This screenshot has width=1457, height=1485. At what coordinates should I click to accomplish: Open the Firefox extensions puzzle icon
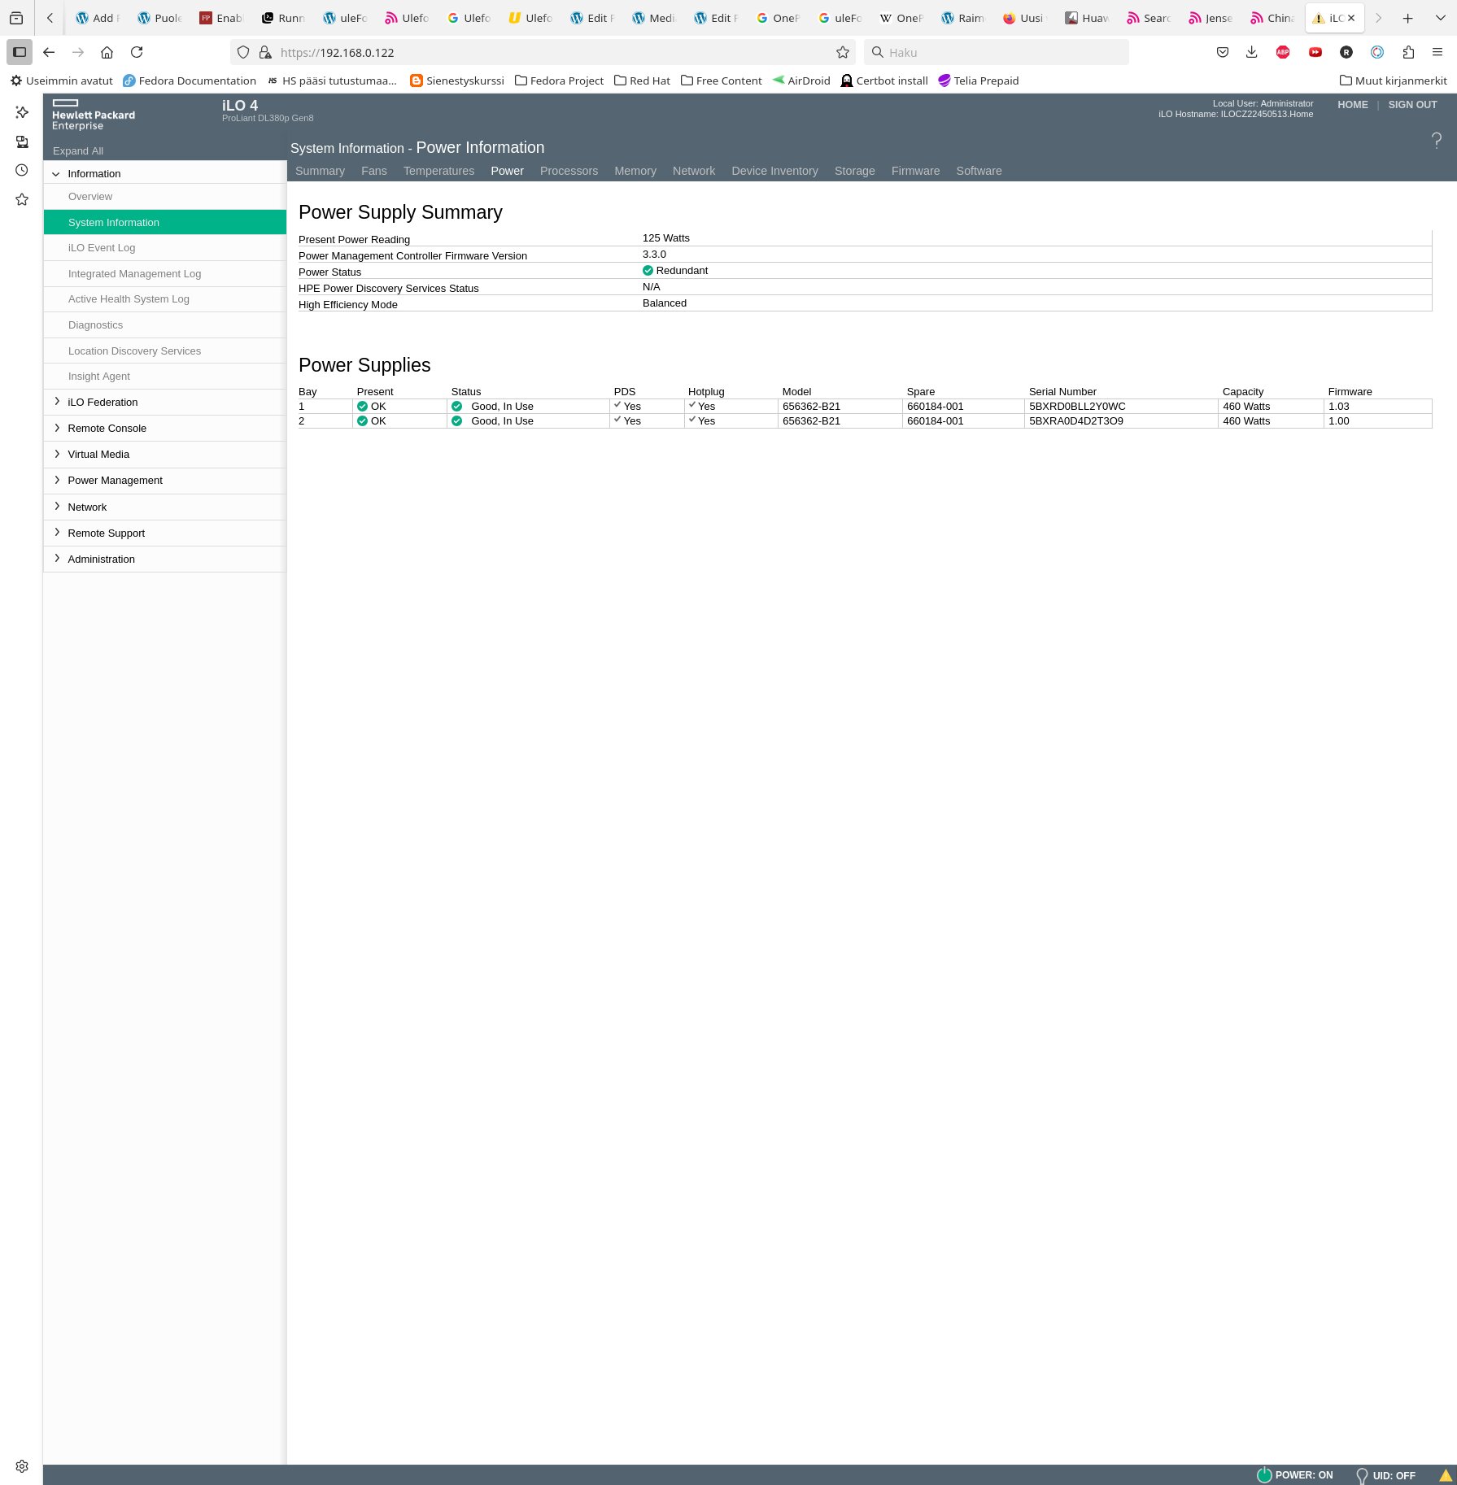pyautogui.click(x=1408, y=52)
